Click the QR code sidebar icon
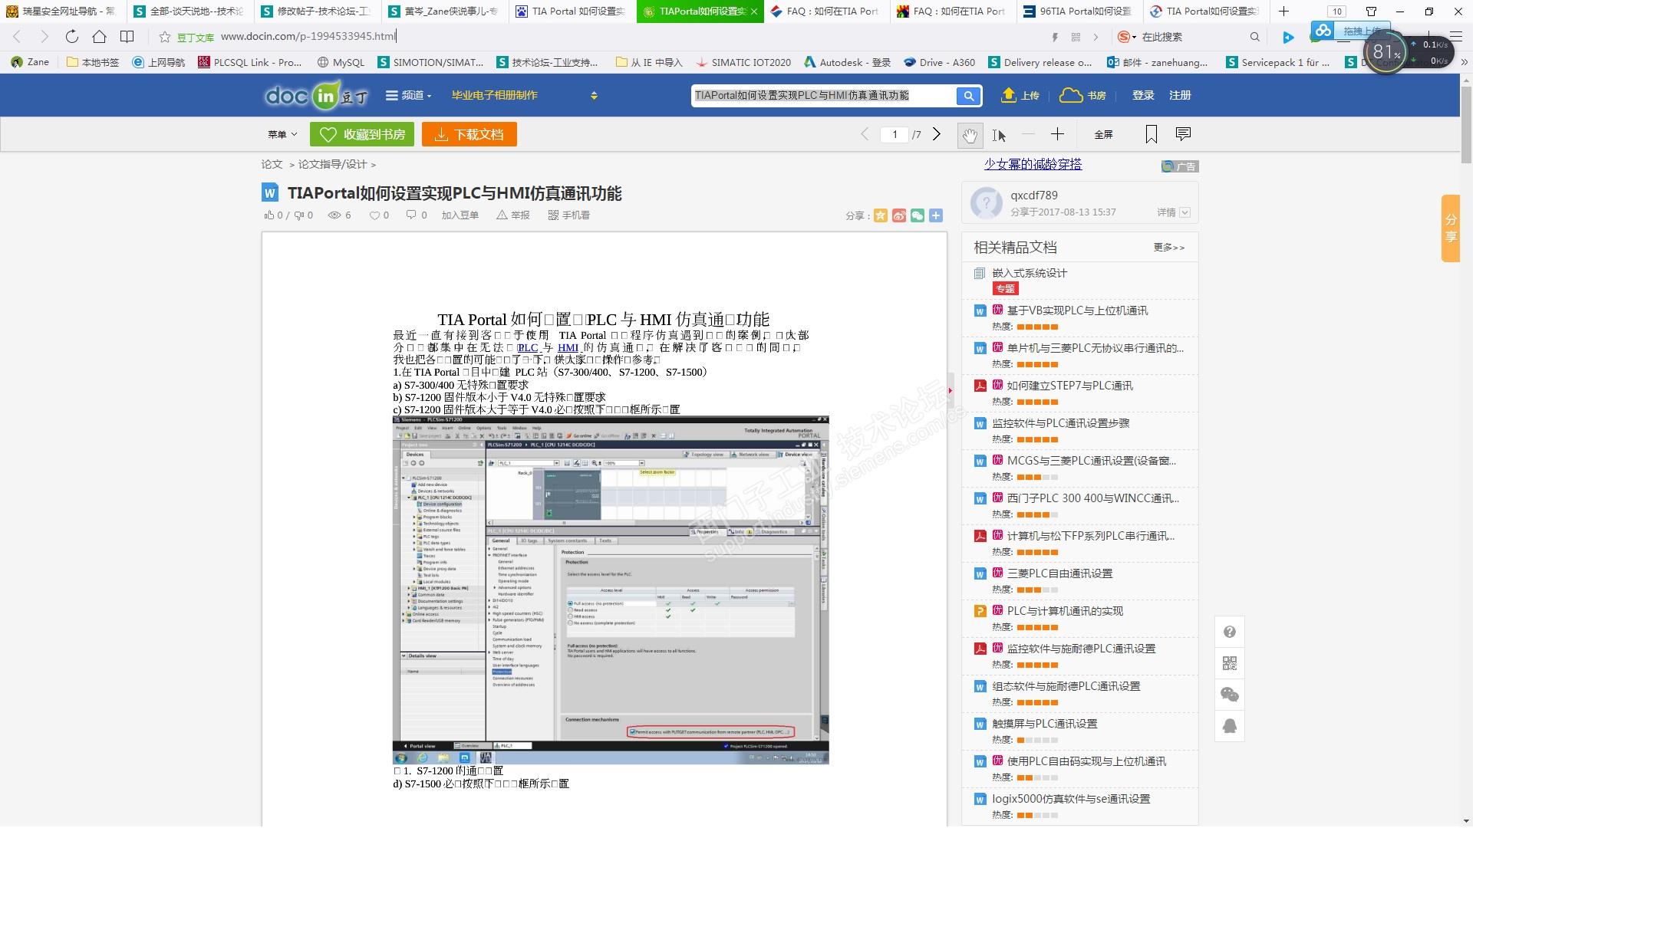Image resolution: width=1654 pixels, height=943 pixels. [1229, 663]
